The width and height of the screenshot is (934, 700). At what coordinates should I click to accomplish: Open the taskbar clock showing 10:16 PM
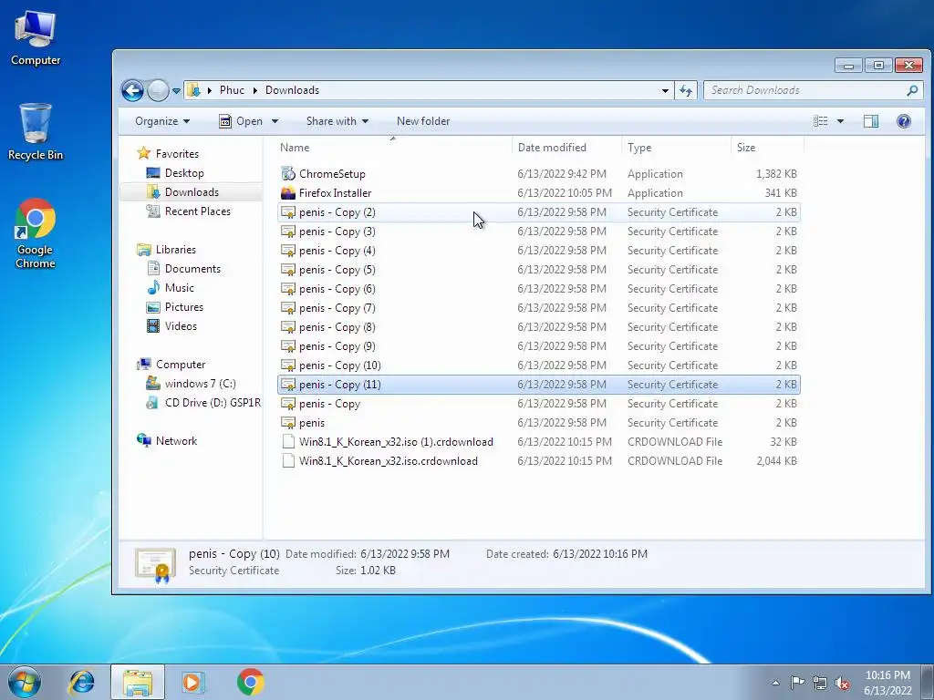point(887,683)
